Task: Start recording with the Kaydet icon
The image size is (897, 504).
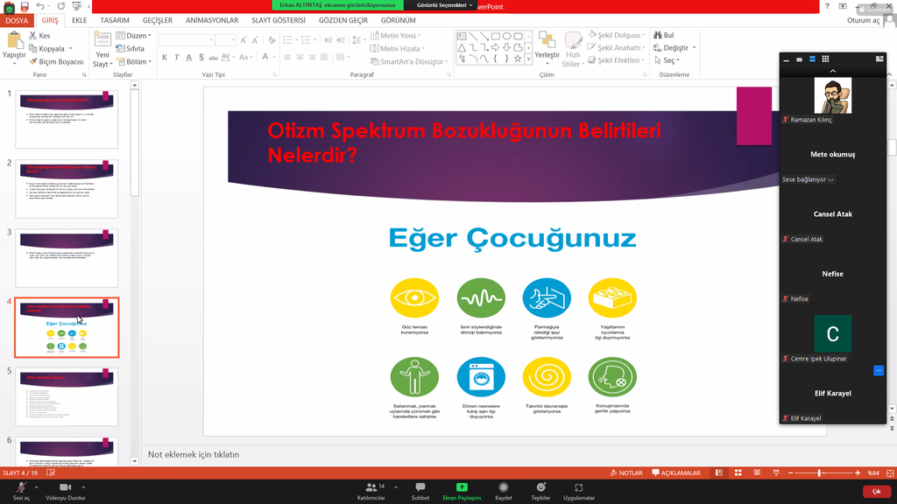Action: (x=503, y=487)
